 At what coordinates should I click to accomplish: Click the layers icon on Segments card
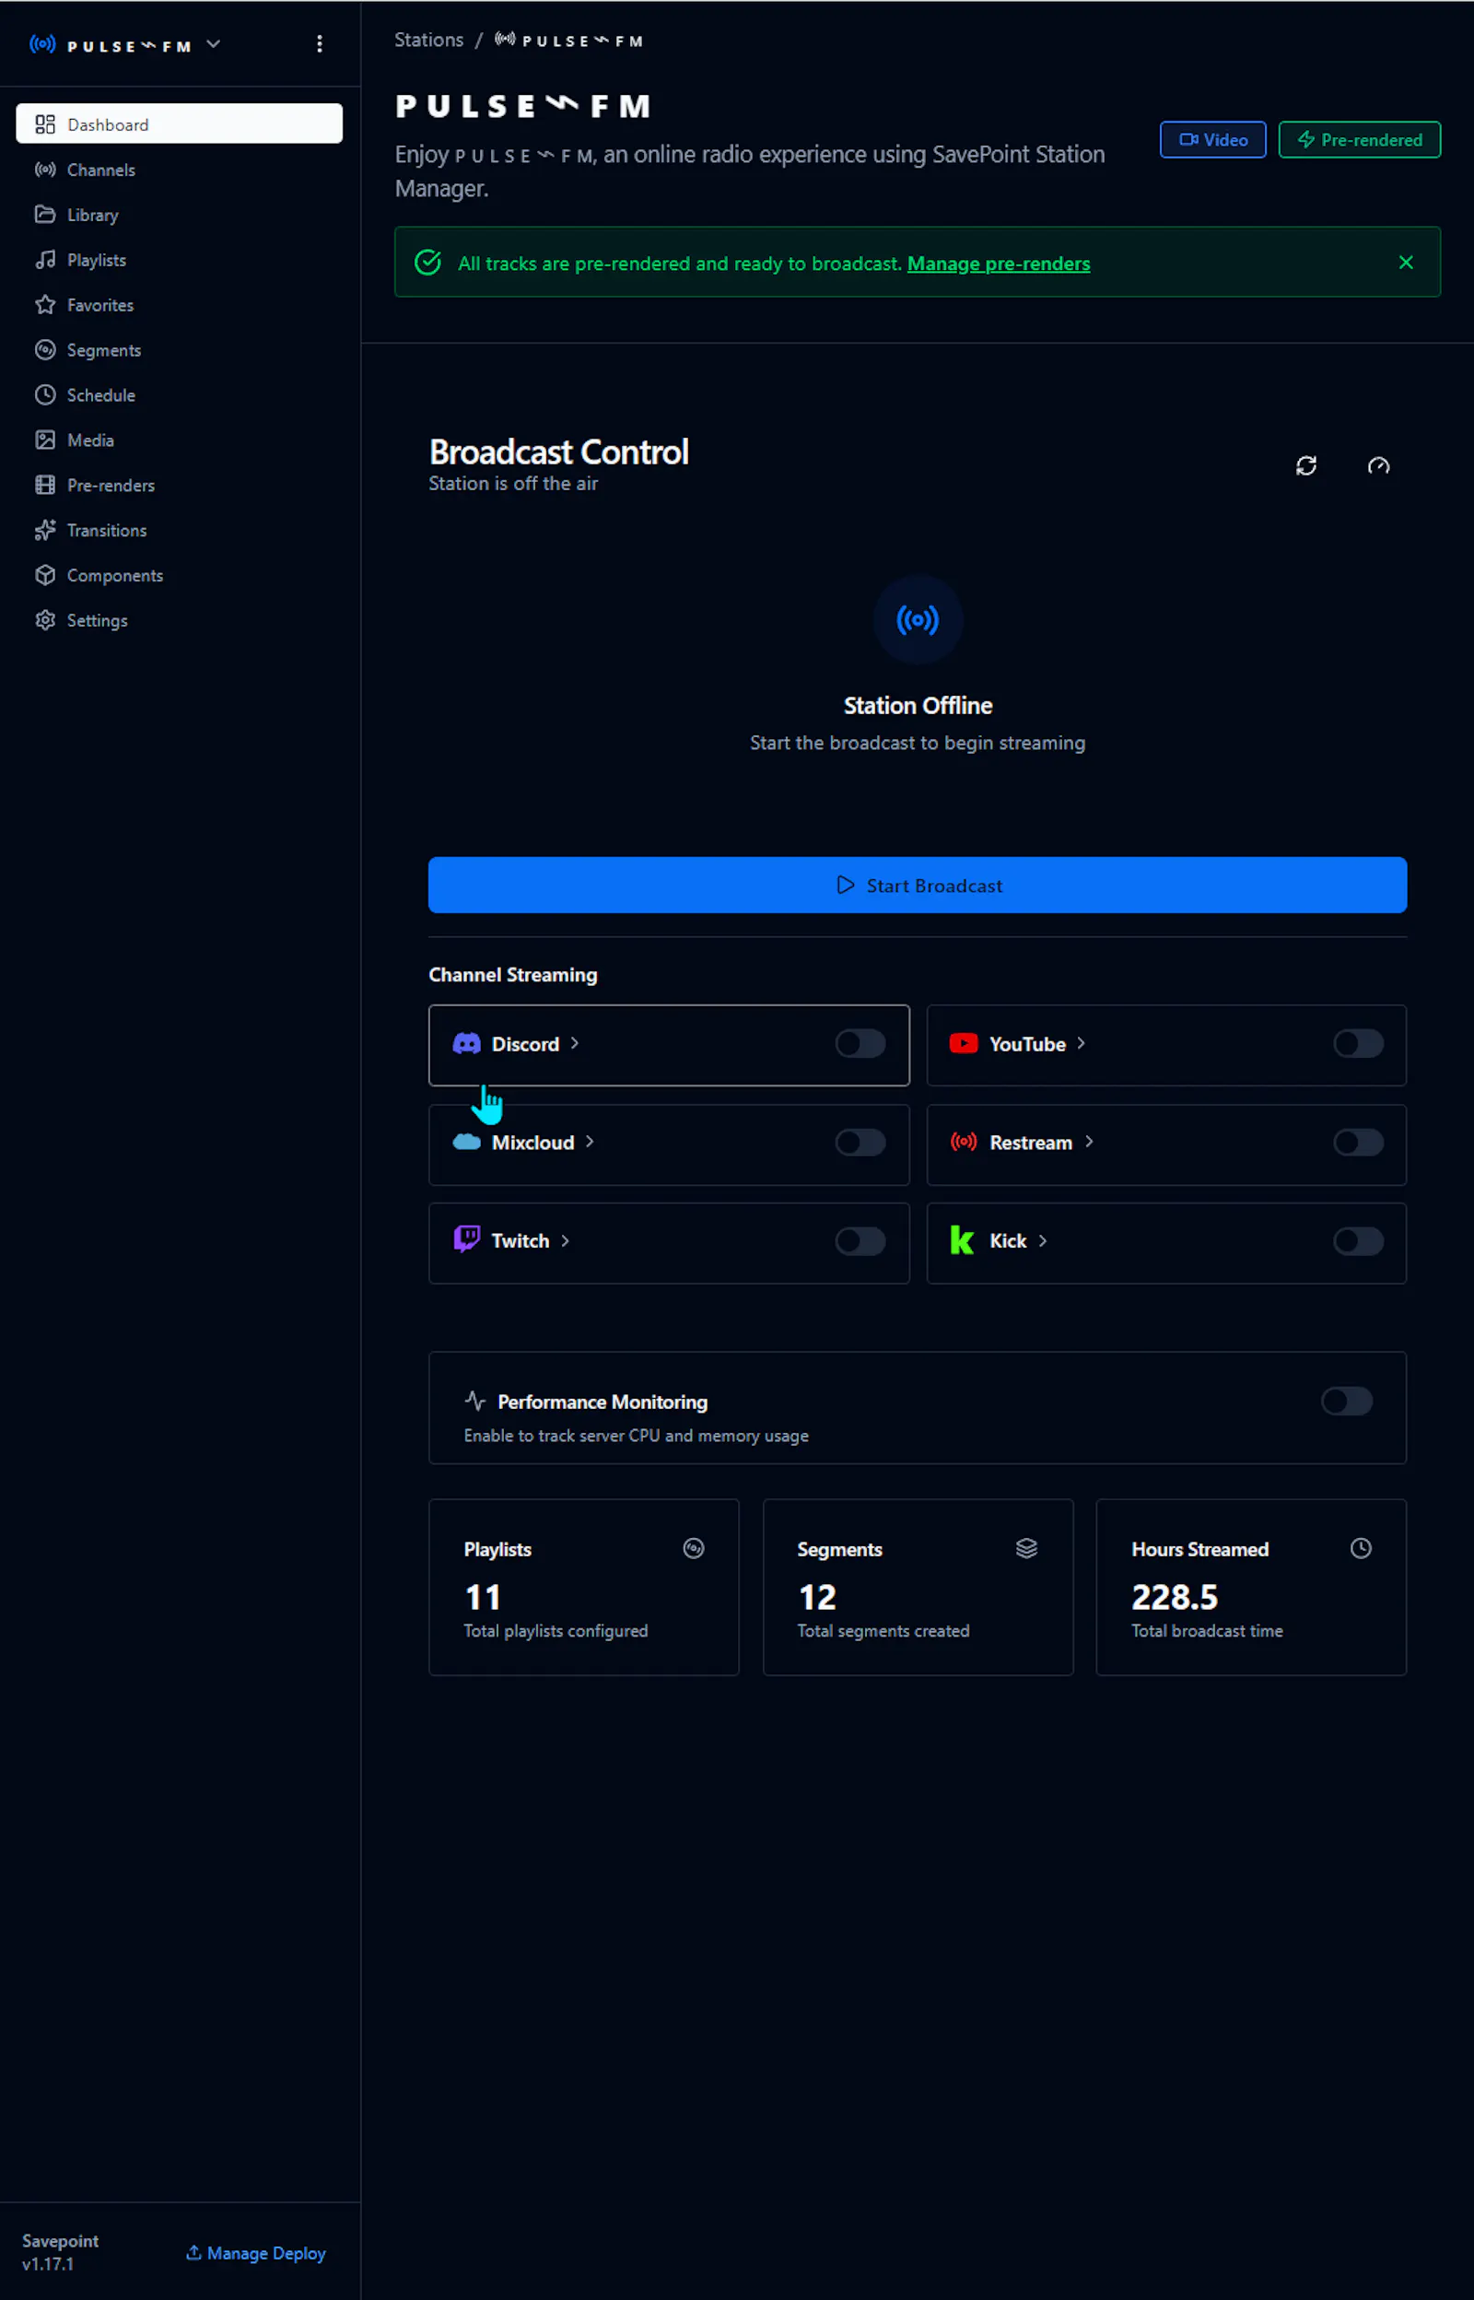[1026, 1548]
